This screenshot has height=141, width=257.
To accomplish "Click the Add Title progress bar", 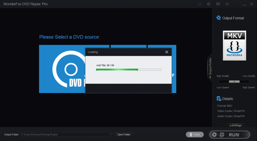I will pyautogui.click(x=128, y=69).
